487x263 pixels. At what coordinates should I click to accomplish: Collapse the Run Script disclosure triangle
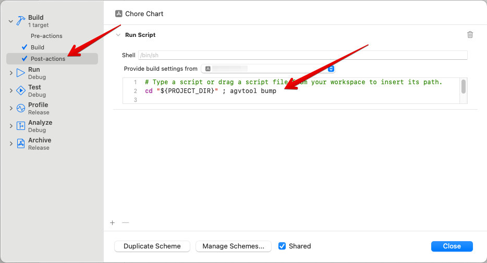click(118, 35)
